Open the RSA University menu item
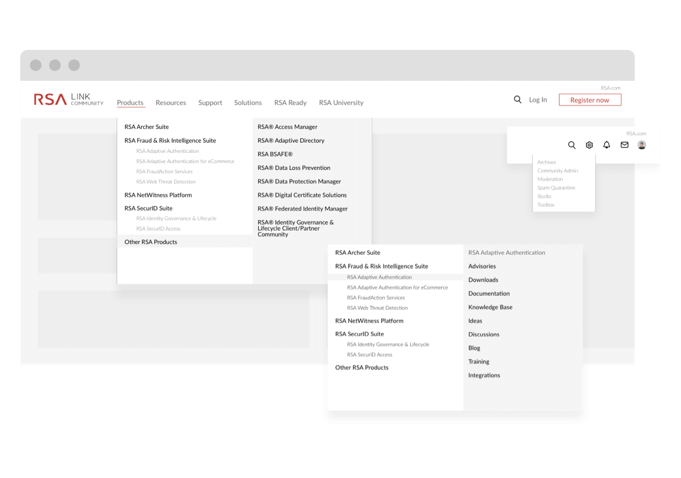The height and width of the screenshot is (478, 681). pyautogui.click(x=341, y=102)
